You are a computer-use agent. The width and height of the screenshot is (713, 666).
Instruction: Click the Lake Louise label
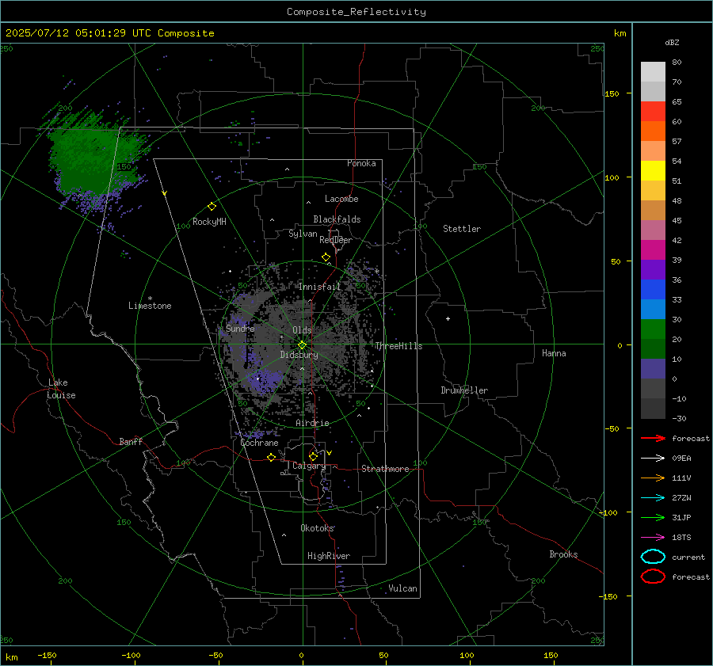pyautogui.click(x=61, y=389)
